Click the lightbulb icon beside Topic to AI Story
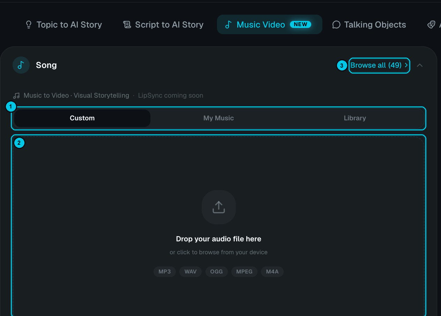The width and height of the screenshot is (441, 316). (29, 25)
